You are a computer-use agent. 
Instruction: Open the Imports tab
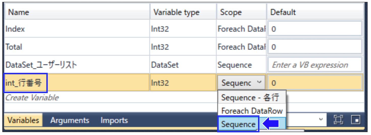tap(114, 120)
